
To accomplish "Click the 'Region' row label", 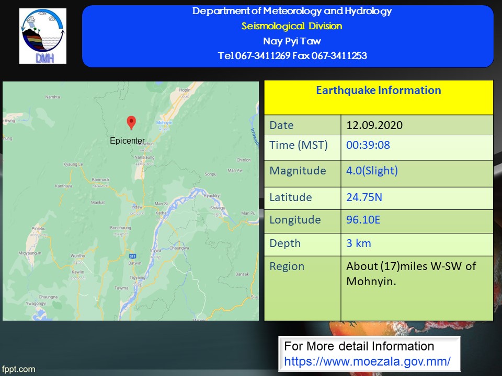I will coord(287,267).
